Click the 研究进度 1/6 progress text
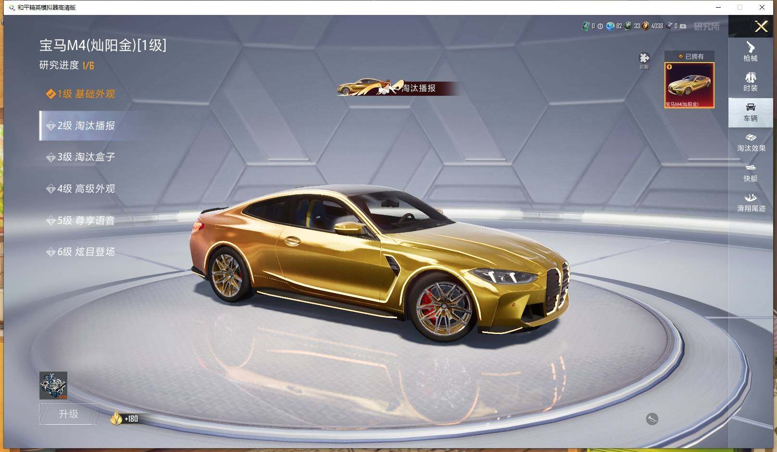This screenshot has width=777, height=452. [x=66, y=65]
